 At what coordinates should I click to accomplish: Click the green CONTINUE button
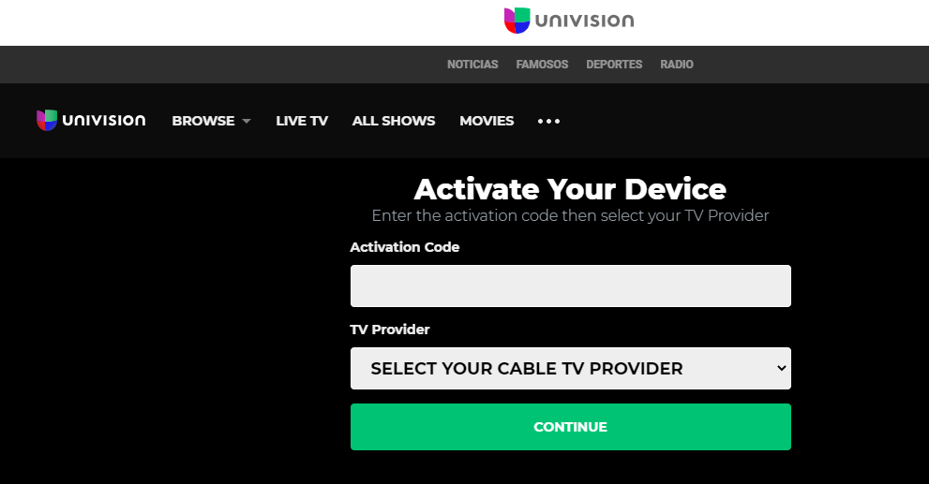pos(571,427)
